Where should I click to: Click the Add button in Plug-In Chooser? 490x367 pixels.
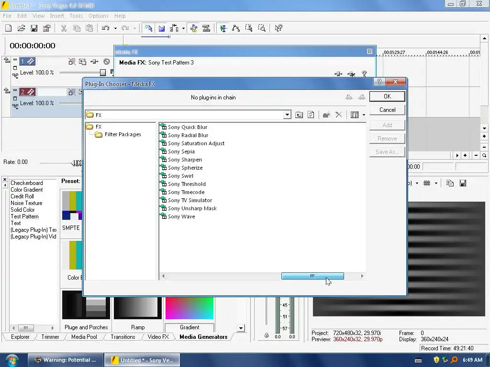tap(387, 125)
